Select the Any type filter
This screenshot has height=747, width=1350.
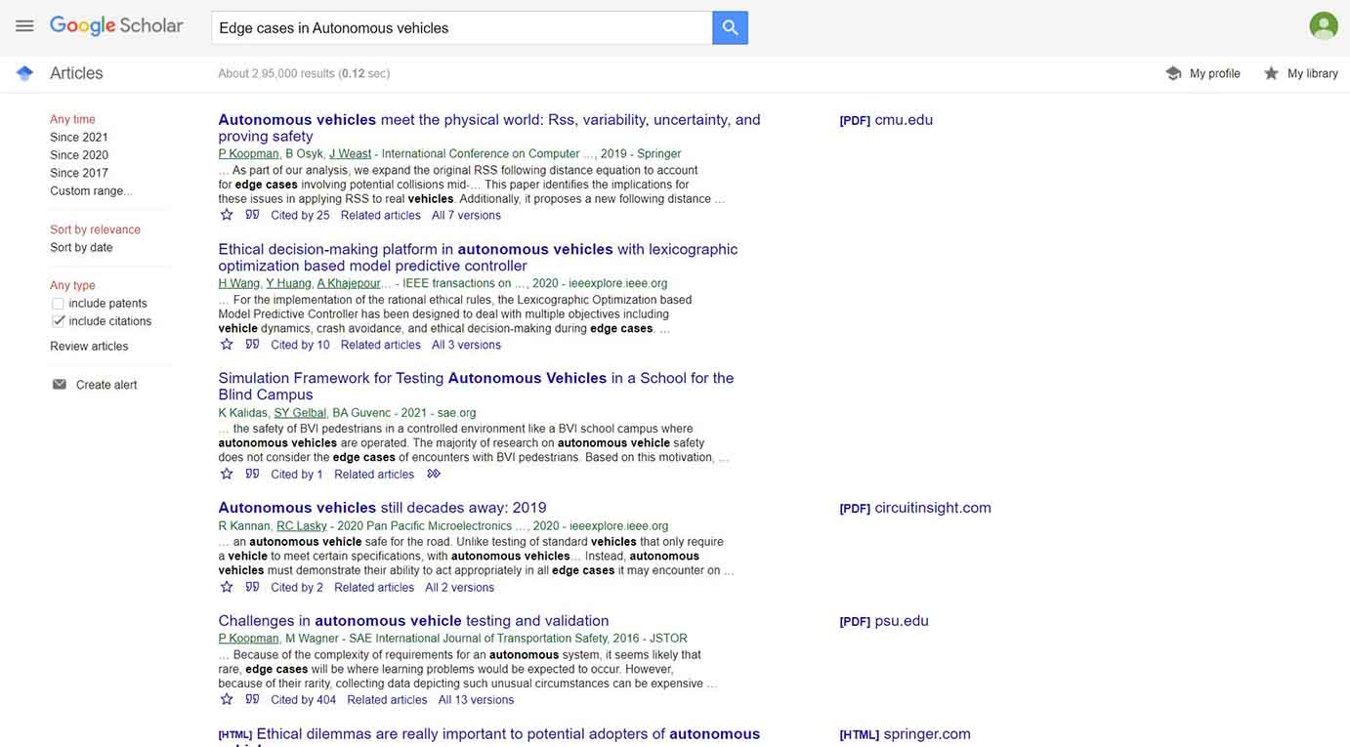pyautogui.click(x=72, y=285)
